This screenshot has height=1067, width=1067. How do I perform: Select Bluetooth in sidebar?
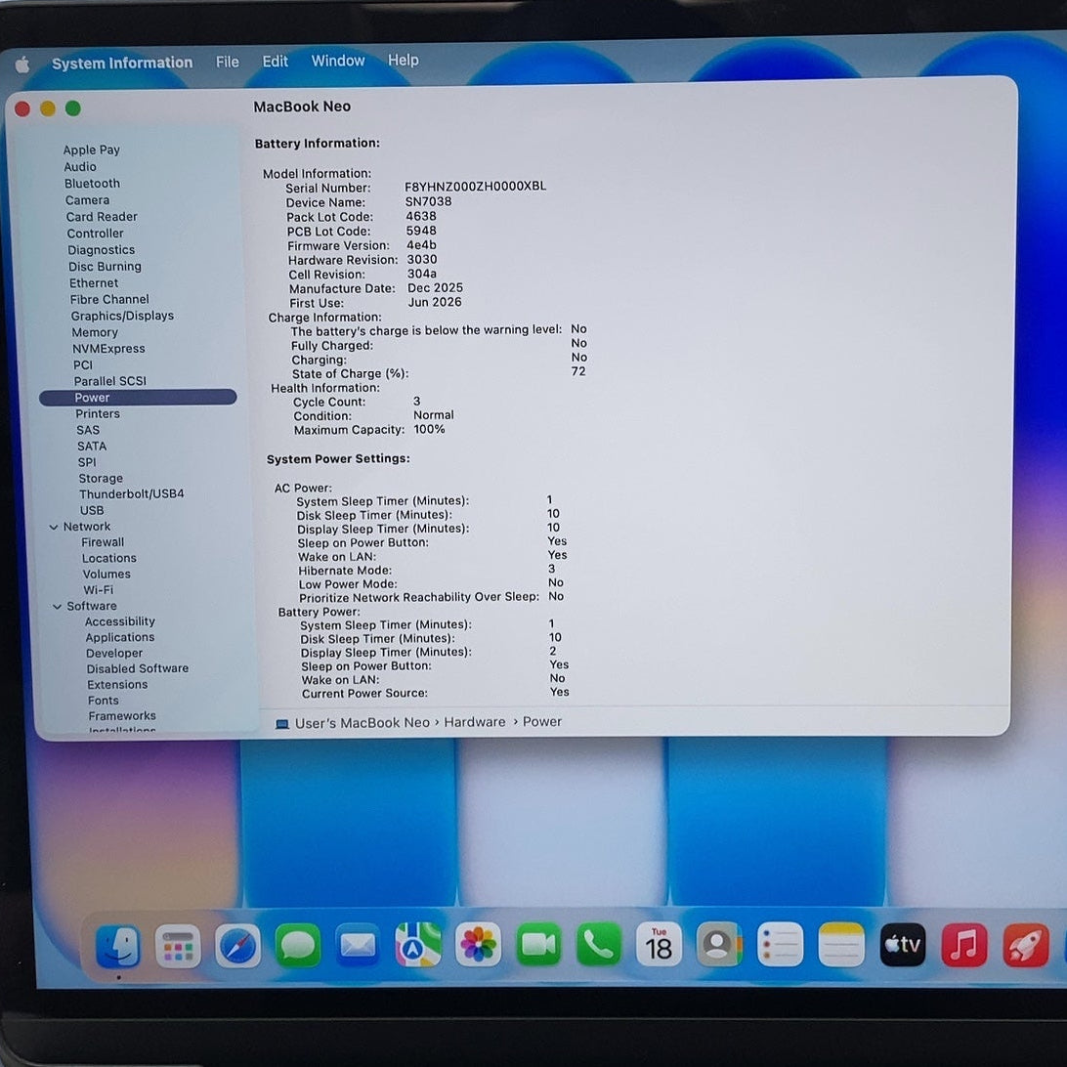pos(92,184)
